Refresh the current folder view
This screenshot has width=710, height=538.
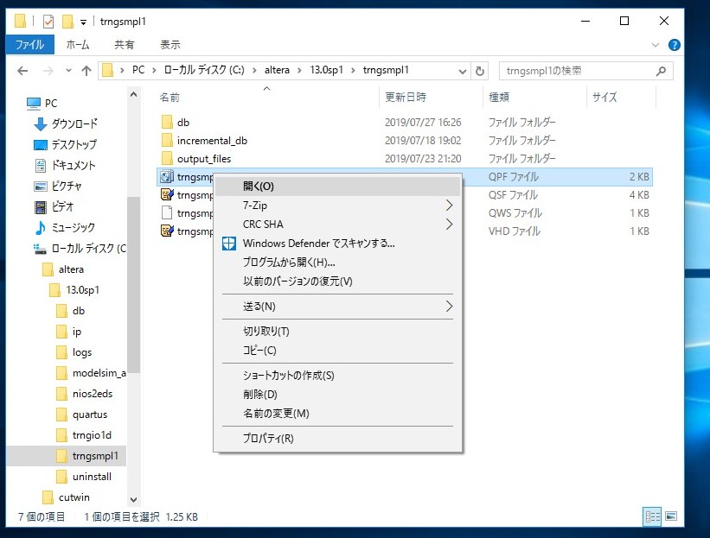pos(480,71)
